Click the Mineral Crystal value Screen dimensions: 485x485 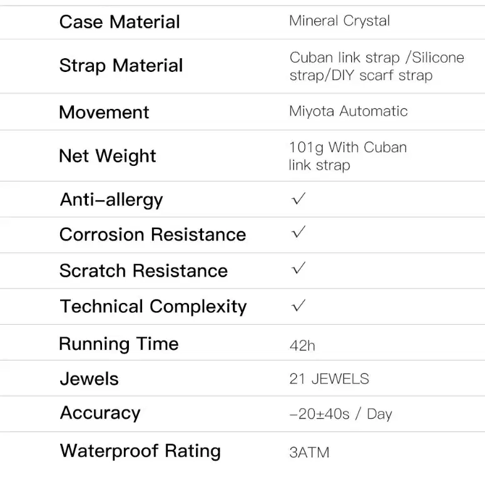click(339, 21)
